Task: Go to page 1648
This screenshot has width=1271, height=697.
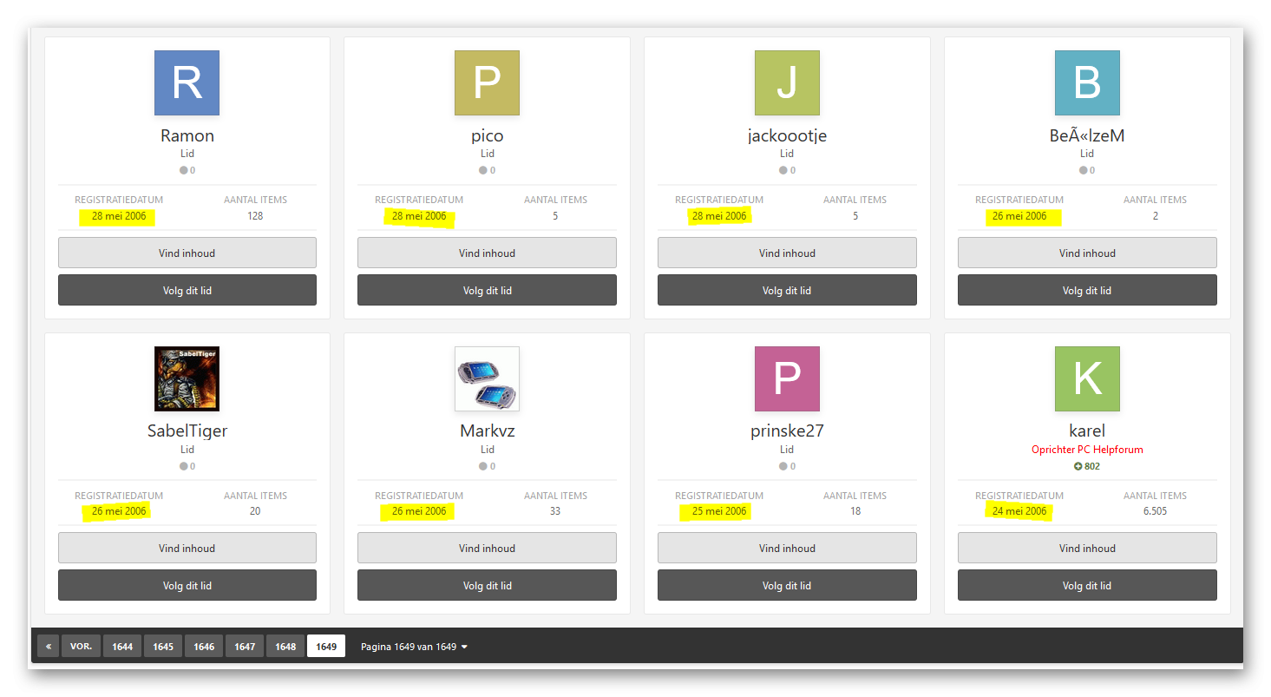Action: (x=285, y=646)
